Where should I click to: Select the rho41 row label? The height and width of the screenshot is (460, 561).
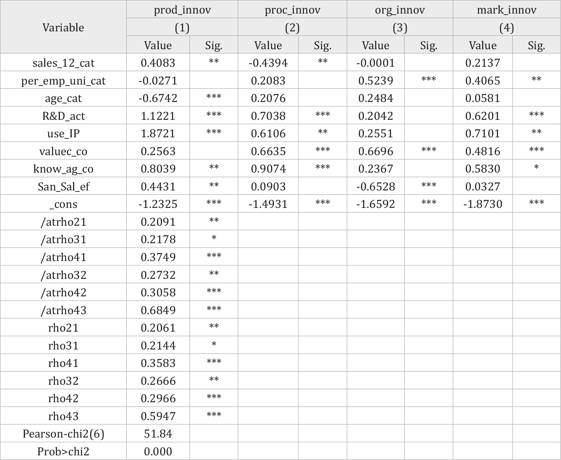click(63, 363)
